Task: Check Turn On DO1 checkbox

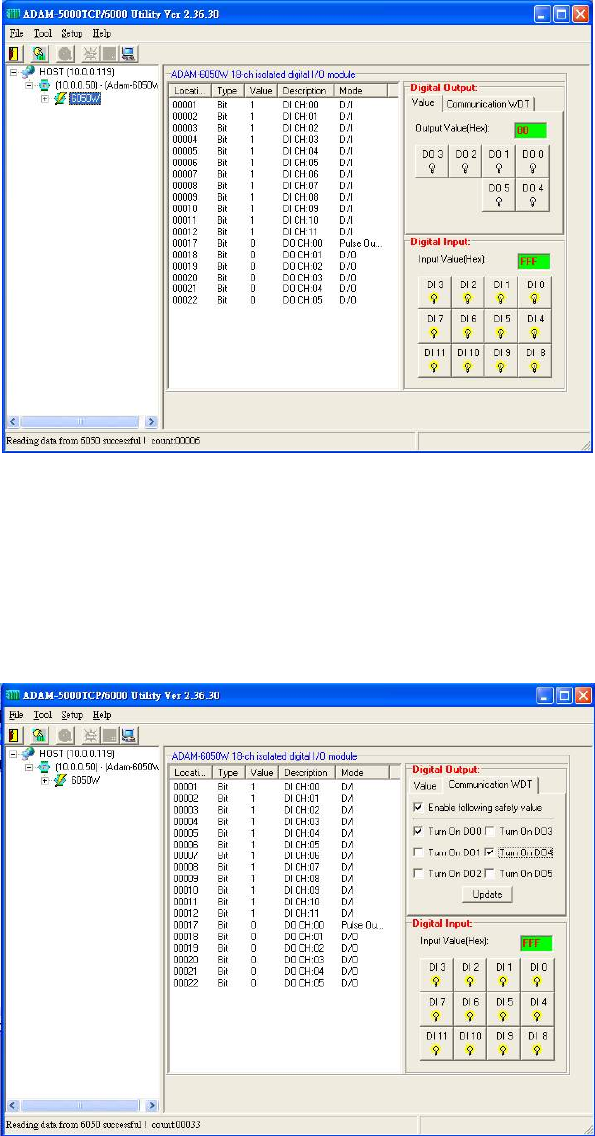Action: 418,852
